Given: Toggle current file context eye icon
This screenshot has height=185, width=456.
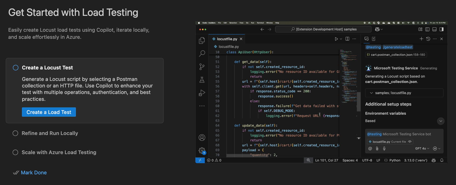Looking at the screenshot, I should (x=410, y=142).
